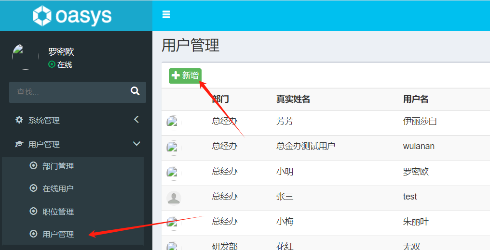
Task: Click the gear icon beside 系统管理
Action: [x=19, y=120]
